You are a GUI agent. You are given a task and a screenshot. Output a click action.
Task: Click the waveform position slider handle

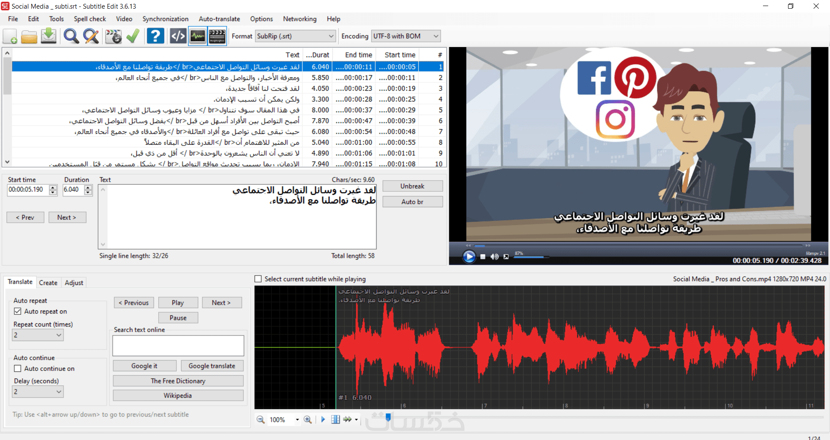[388, 417]
